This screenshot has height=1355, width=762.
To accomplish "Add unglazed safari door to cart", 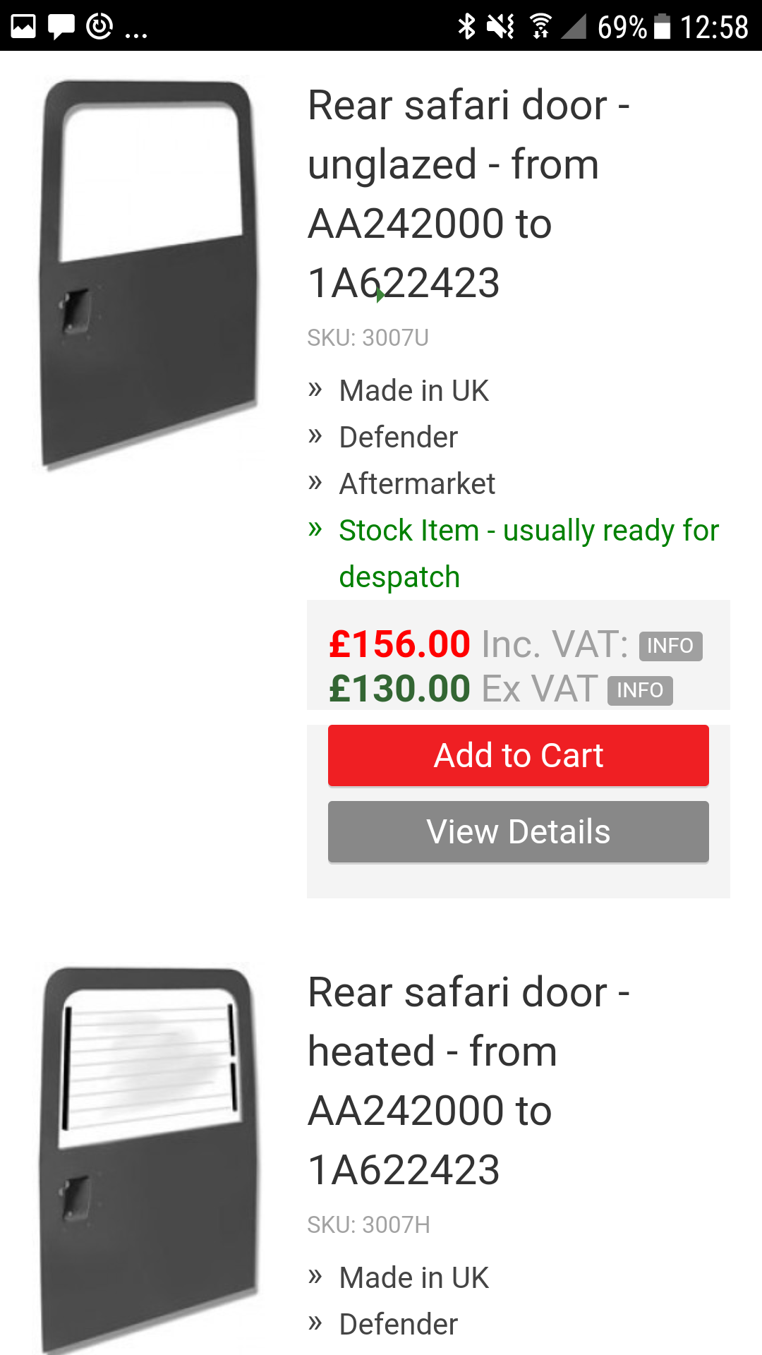I will [x=518, y=755].
